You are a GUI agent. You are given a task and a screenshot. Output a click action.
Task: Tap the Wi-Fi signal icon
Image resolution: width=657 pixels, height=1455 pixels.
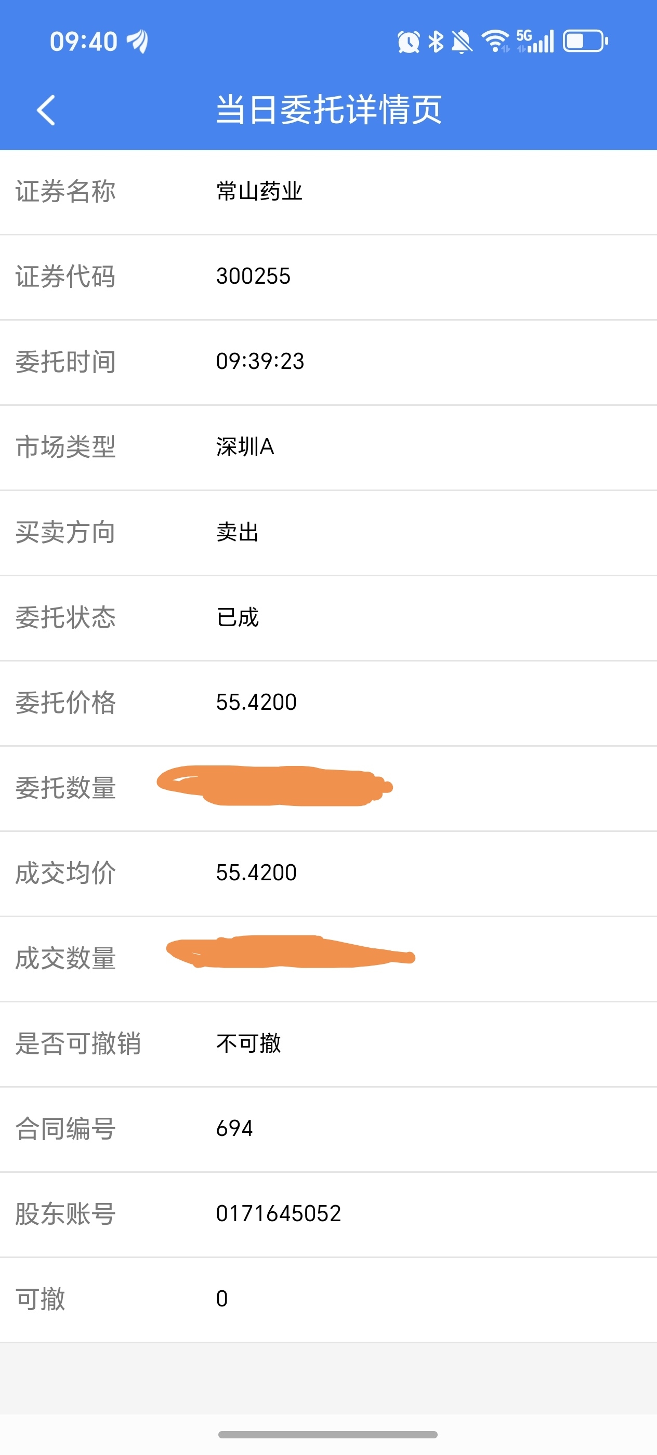tap(495, 41)
